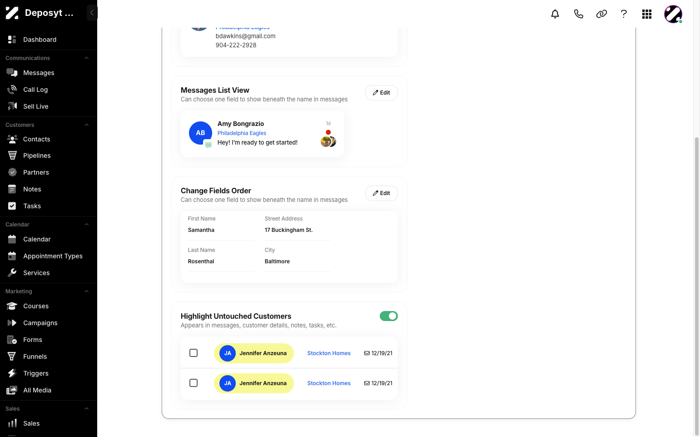The height and width of the screenshot is (437, 700).
Task: Click the assigned users avatars in message preview
Action: click(x=328, y=142)
